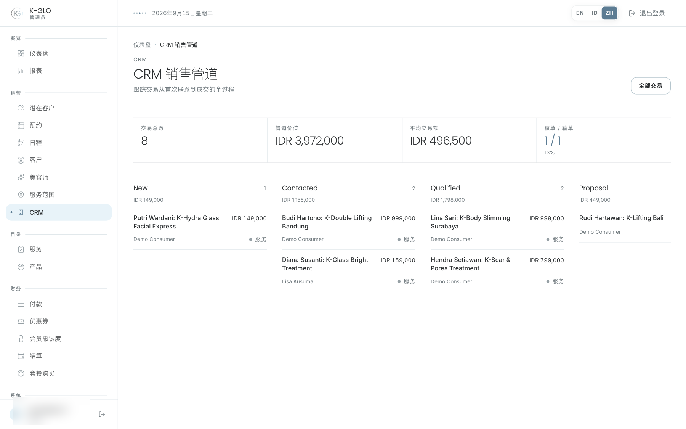Viewport: 686px width, 429px height.
Task: Click the 会员忠诚度 badge icon
Action: tap(21, 339)
